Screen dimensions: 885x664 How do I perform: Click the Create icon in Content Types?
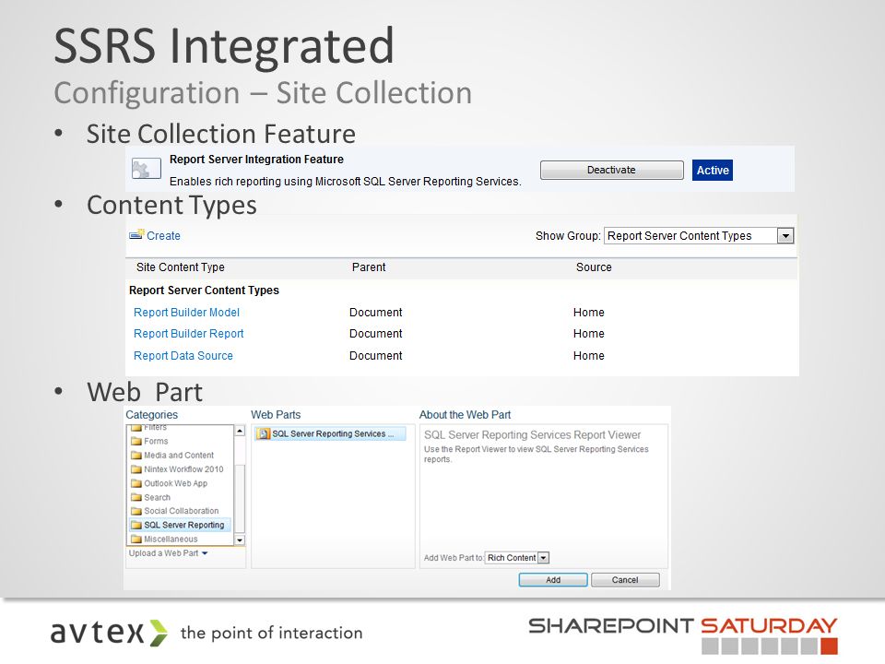coord(136,235)
